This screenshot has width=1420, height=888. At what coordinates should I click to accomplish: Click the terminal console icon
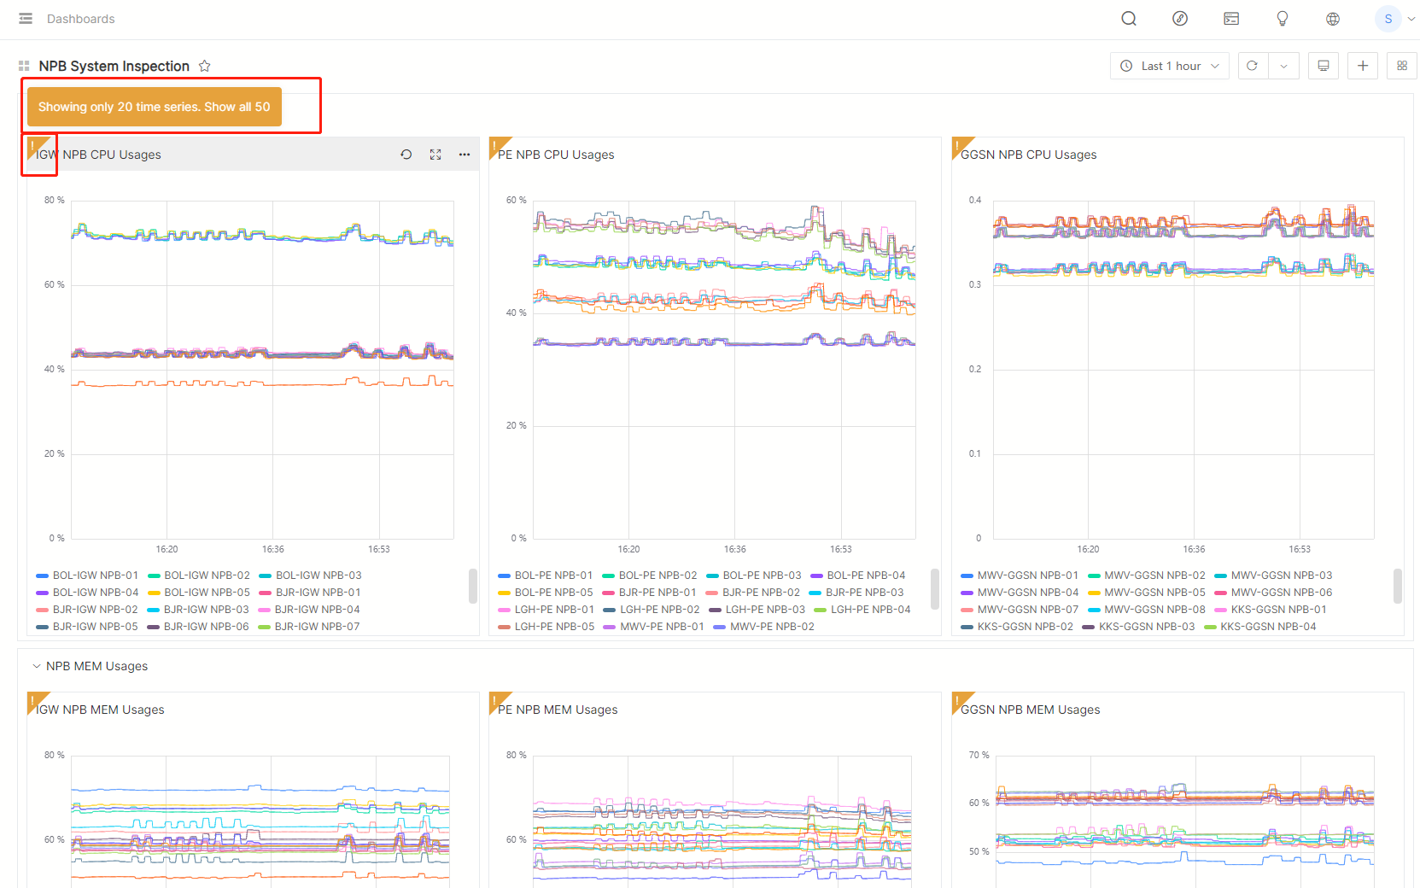coord(1231,19)
